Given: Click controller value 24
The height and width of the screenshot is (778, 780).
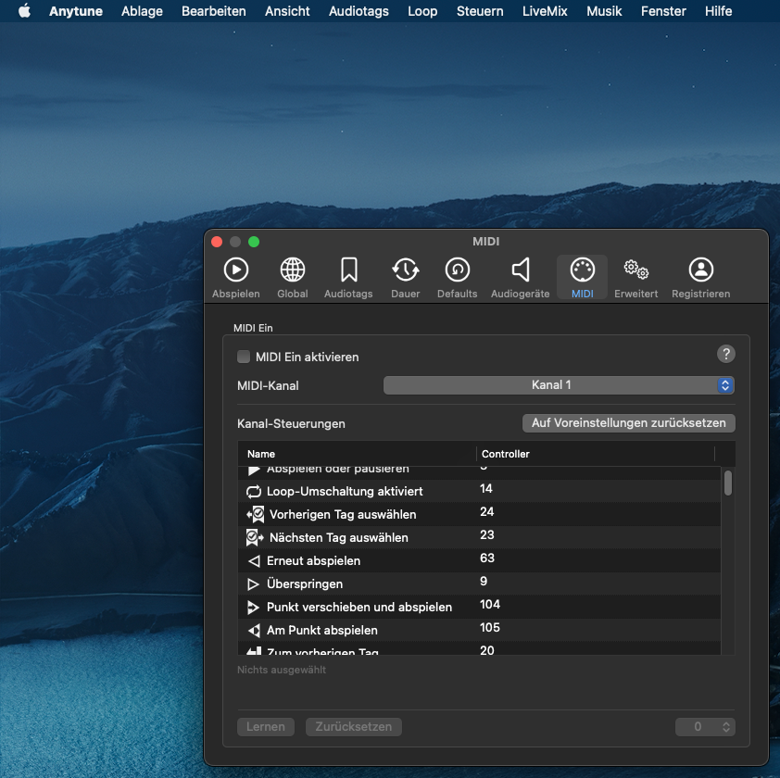Looking at the screenshot, I should 487,512.
